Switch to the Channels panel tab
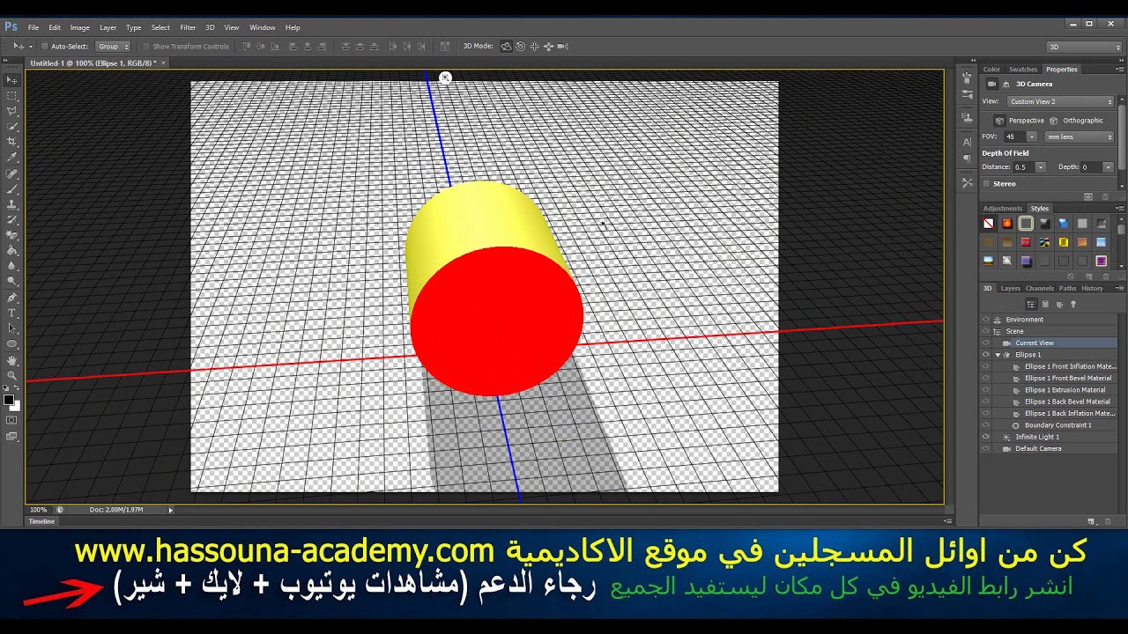This screenshot has width=1128, height=634. (x=1039, y=288)
